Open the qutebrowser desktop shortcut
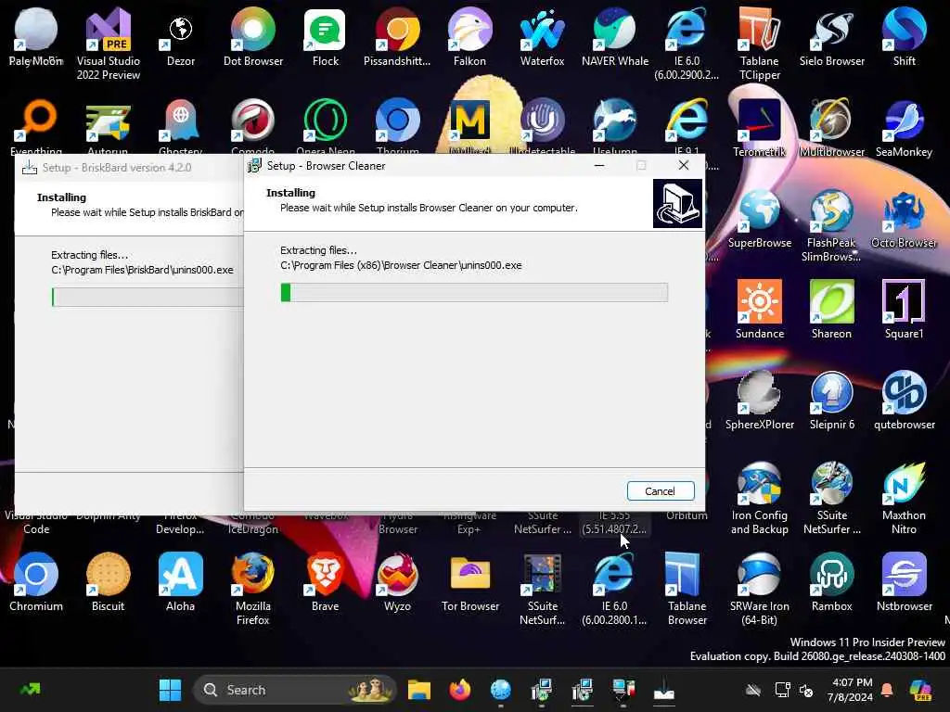This screenshot has height=712, width=950. point(904,400)
